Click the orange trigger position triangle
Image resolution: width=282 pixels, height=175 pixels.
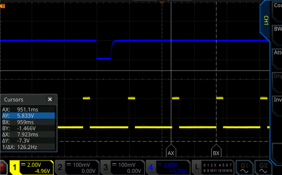[x=162, y=3]
